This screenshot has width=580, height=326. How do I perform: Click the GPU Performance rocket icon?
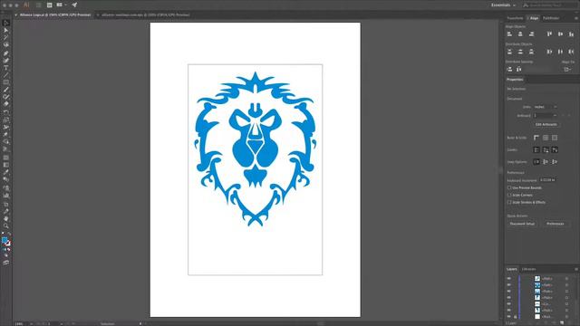click(74, 5)
